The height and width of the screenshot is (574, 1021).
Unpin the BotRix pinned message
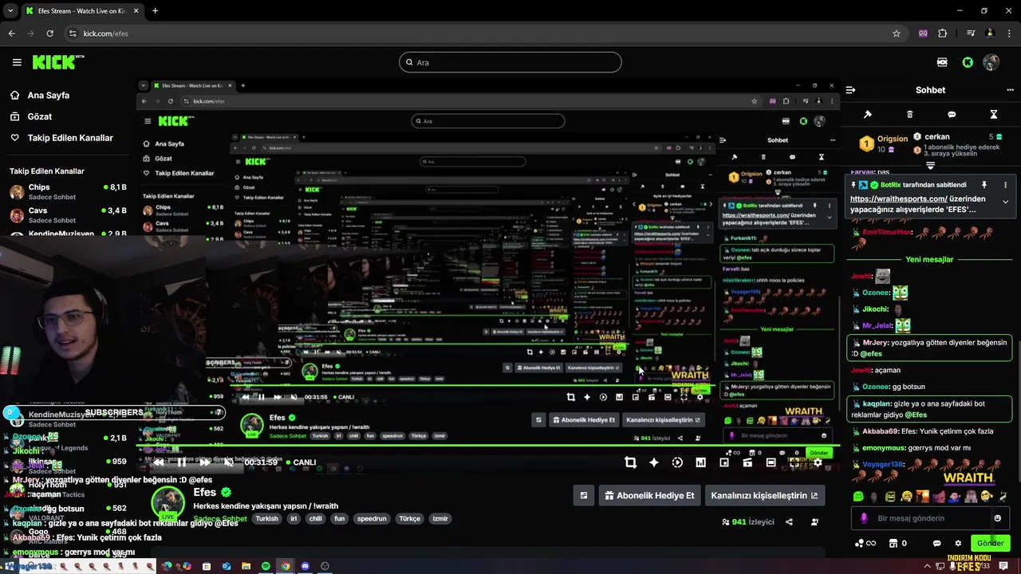point(984,185)
